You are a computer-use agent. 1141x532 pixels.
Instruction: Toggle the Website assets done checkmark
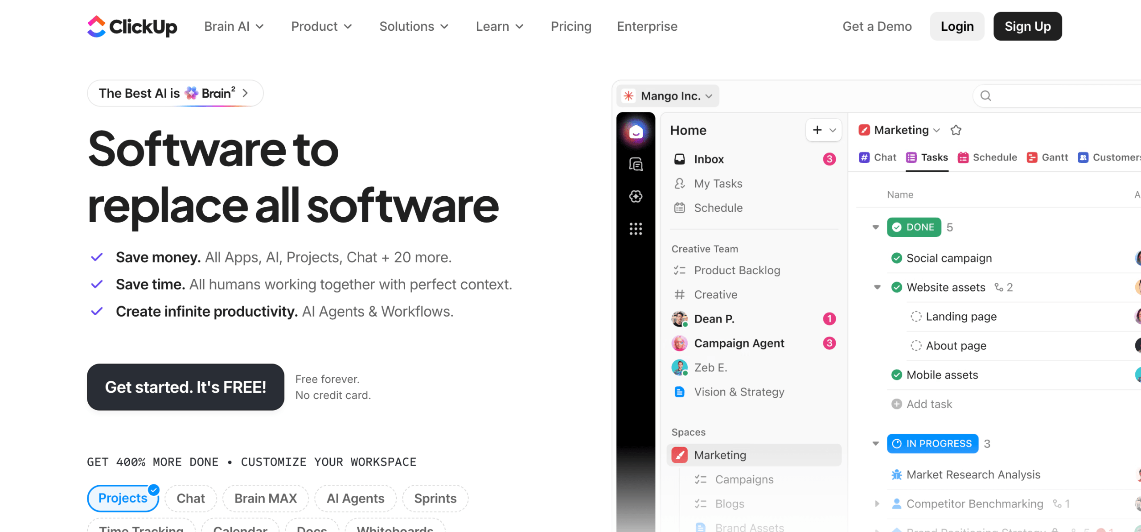pos(896,287)
